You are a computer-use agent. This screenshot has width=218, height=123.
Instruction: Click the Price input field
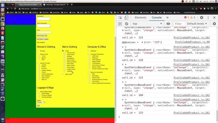coord(45,32)
